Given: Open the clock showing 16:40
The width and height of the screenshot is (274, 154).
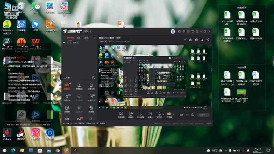Looking at the screenshot, I should pos(258,150).
